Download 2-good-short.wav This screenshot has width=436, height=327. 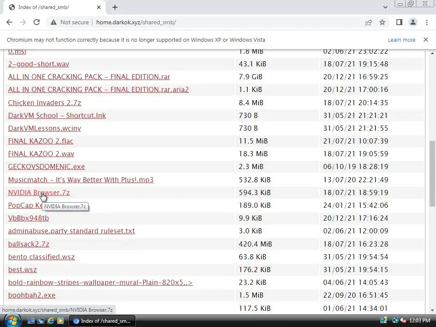[39, 64]
